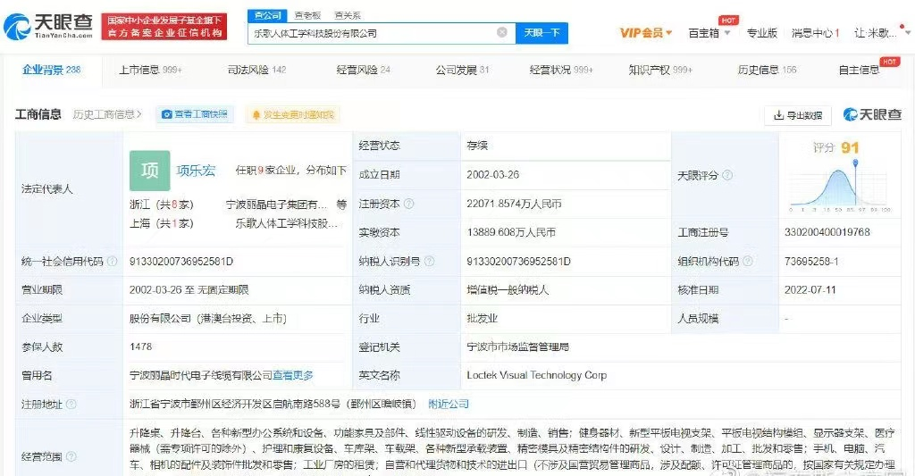Open the 专业版 link
This screenshot has width=915, height=476.
[x=762, y=33]
